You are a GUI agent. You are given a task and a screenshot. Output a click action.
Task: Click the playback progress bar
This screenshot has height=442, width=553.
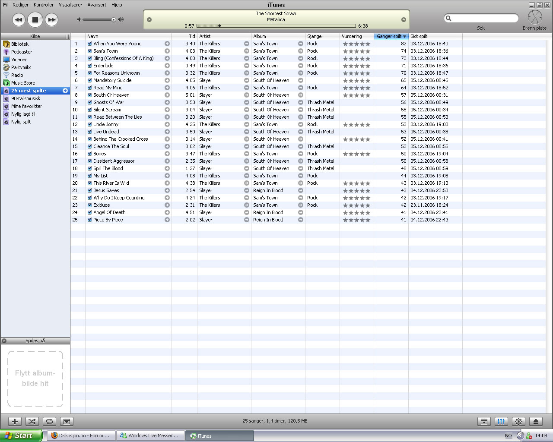pyautogui.click(x=276, y=26)
